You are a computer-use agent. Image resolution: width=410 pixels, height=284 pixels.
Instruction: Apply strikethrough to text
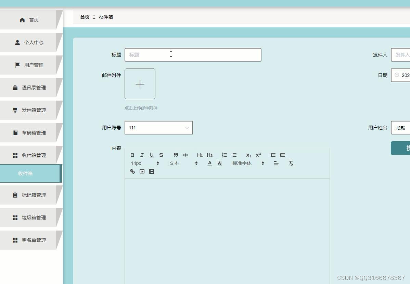pyautogui.click(x=161, y=155)
